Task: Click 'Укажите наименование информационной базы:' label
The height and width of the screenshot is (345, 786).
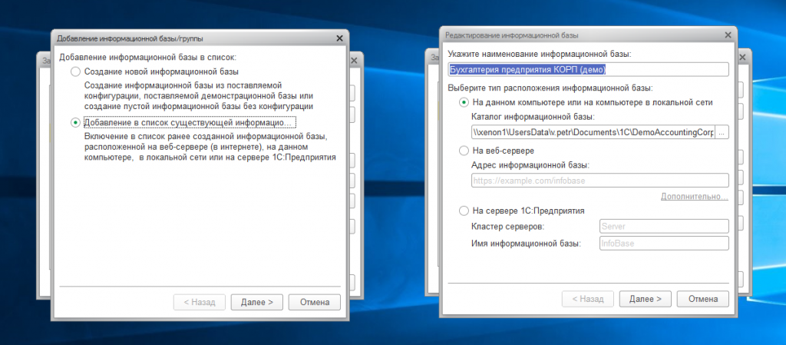Action: 540,53
